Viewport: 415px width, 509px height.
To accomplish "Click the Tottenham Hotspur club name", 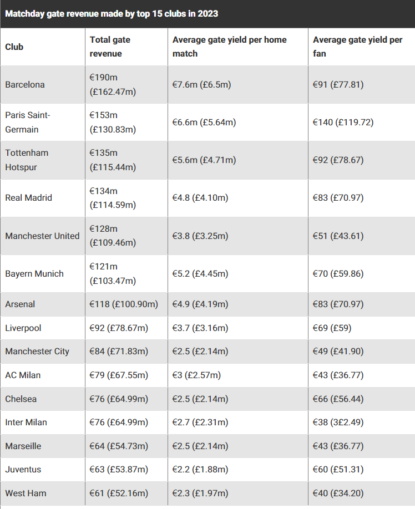I will (x=27, y=160).
